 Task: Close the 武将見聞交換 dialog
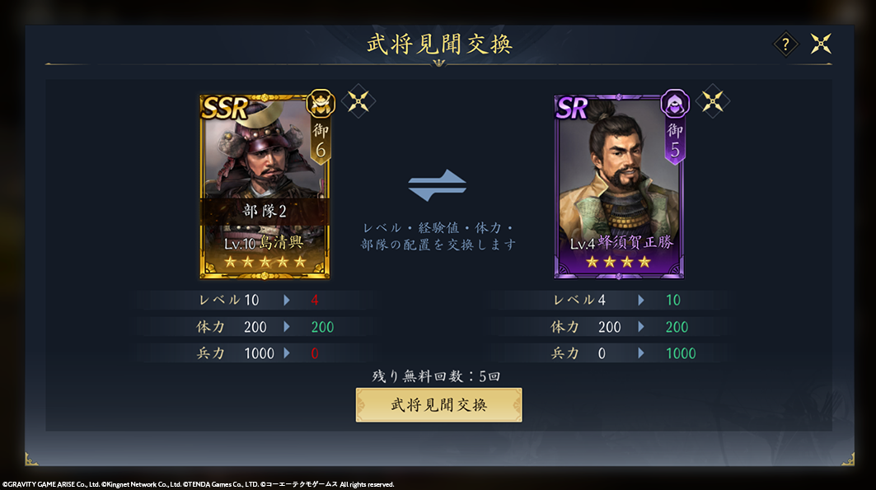[x=821, y=44]
